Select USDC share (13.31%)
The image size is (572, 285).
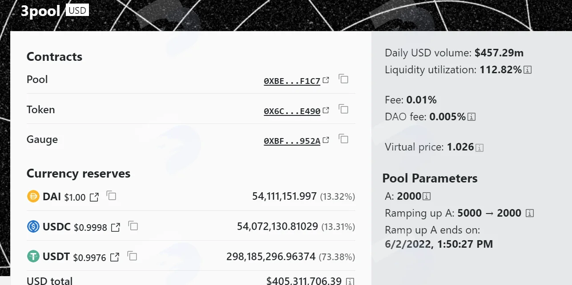tap(338, 227)
